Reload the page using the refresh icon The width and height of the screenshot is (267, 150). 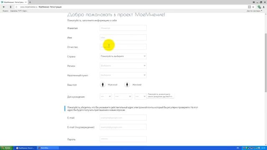(x=16, y=7)
